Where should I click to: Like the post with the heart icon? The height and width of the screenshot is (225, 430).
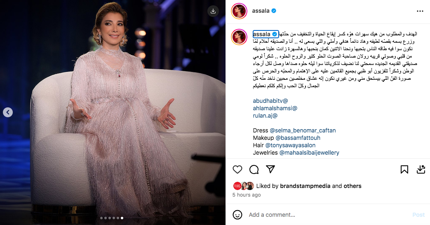237,169
